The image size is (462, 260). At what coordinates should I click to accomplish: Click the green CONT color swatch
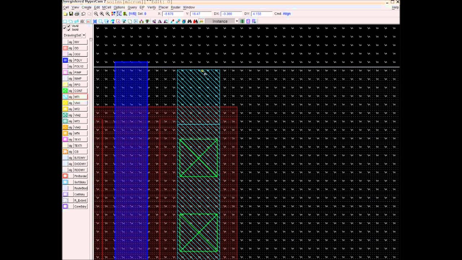coord(65,91)
